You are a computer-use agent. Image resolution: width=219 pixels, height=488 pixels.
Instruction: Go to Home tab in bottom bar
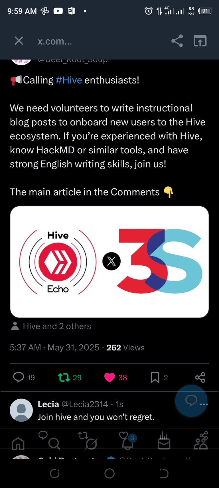(x=18, y=444)
